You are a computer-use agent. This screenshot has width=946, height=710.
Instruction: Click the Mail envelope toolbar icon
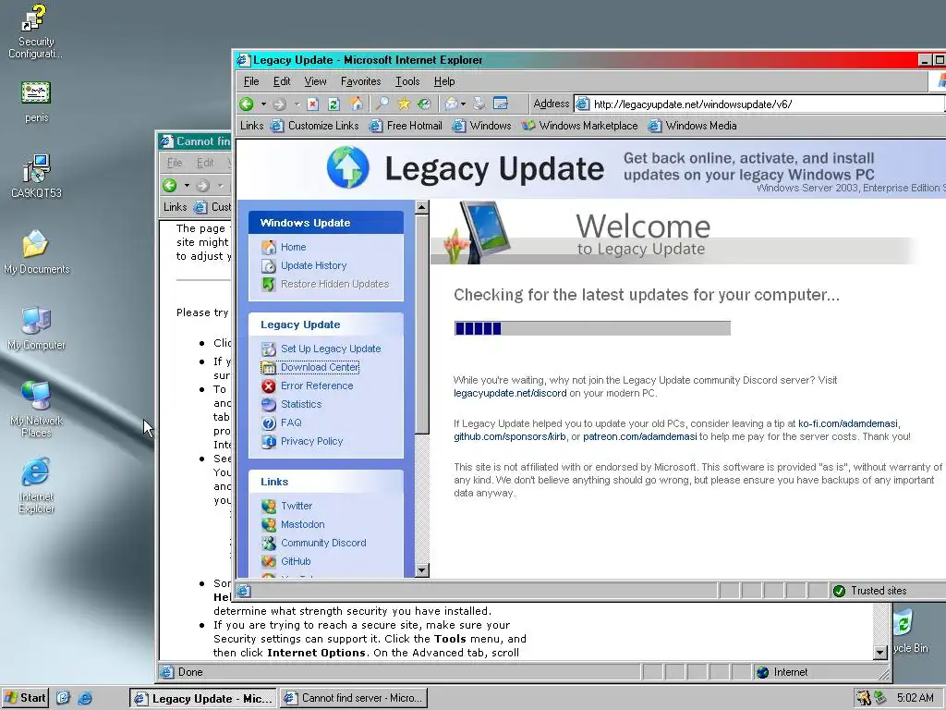click(x=451, y=104)
